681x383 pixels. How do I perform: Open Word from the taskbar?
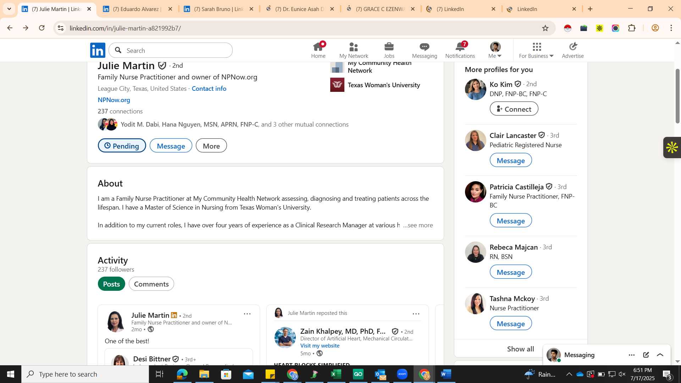(446, 374)
